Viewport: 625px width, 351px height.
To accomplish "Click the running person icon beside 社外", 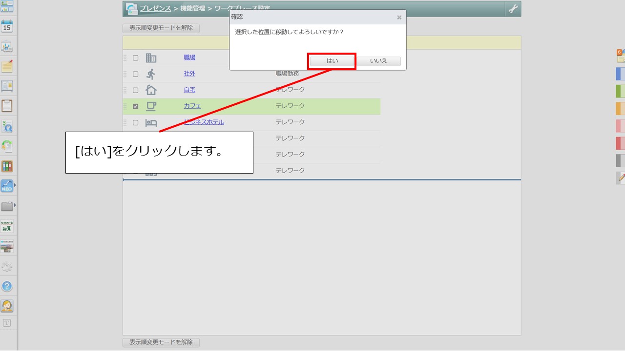I will tap(151, 74).
